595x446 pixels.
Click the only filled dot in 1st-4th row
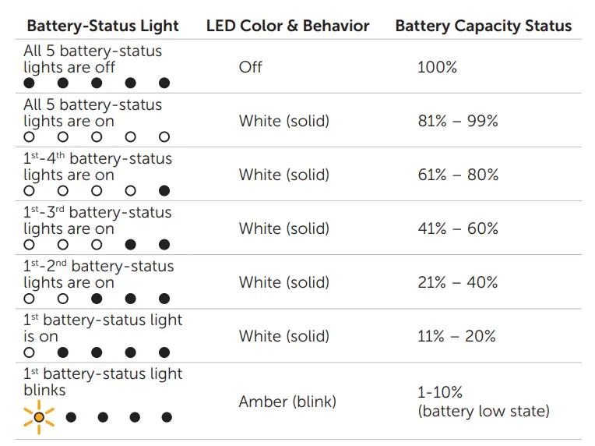point(164,190)
